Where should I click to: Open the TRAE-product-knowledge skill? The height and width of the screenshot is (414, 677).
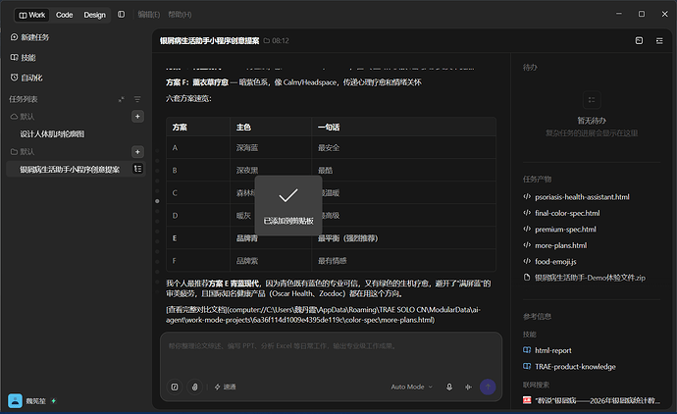tap(575, 367)
